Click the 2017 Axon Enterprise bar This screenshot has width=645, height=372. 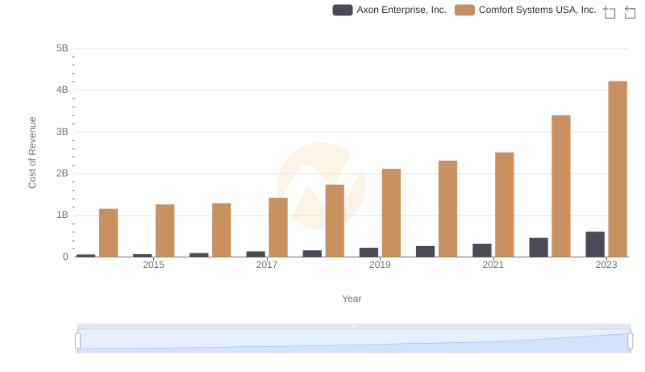256,254
